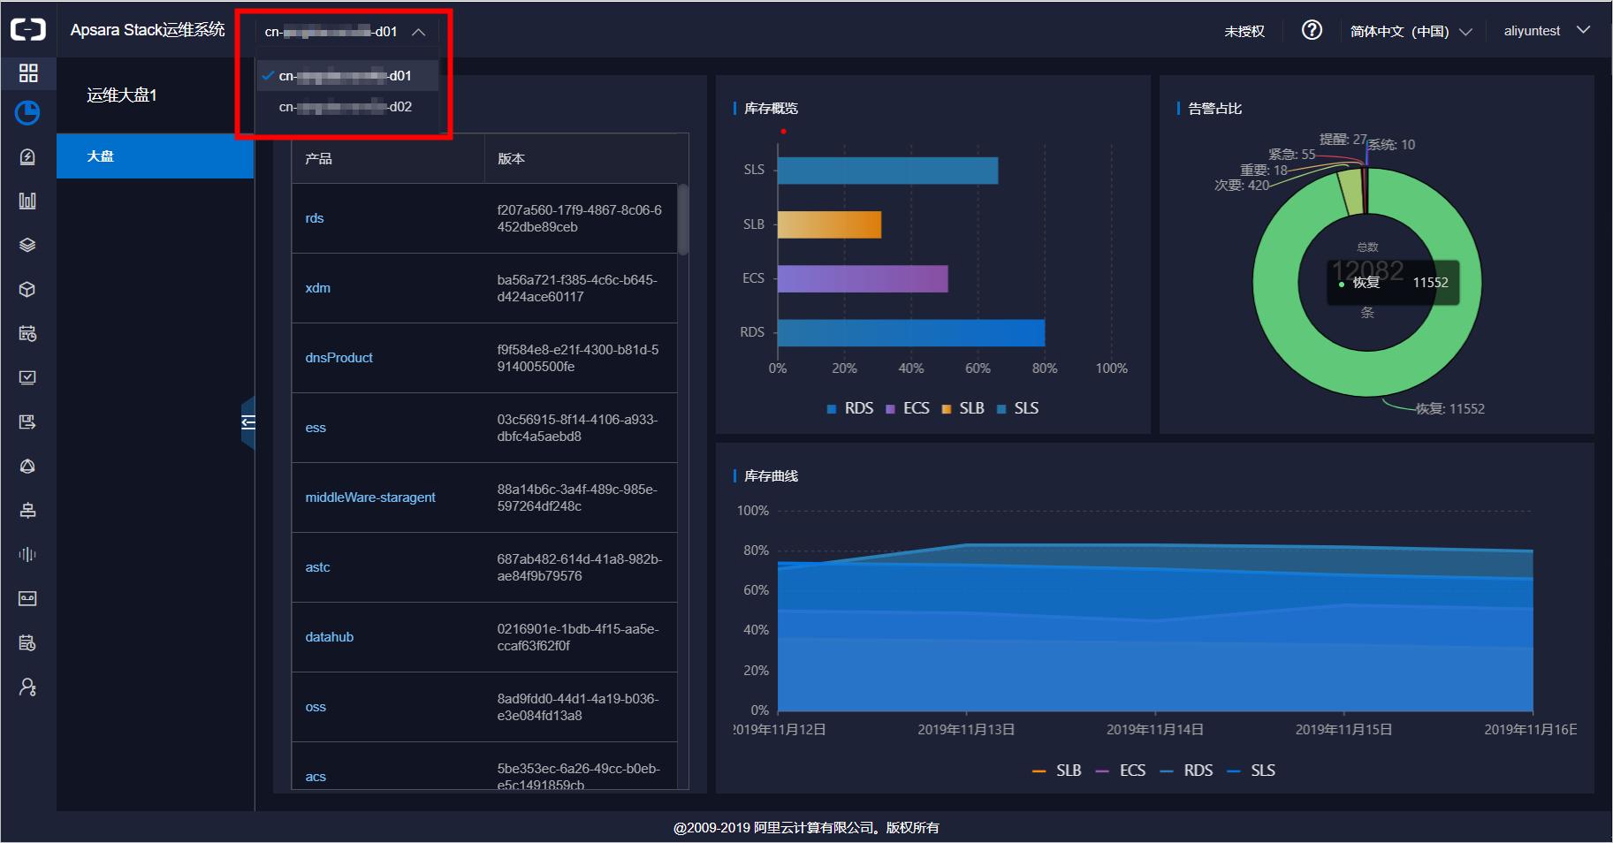This screenshot has height=843, width=1613.
Task: Click the blue RDS bar
Action: [911, 333]
